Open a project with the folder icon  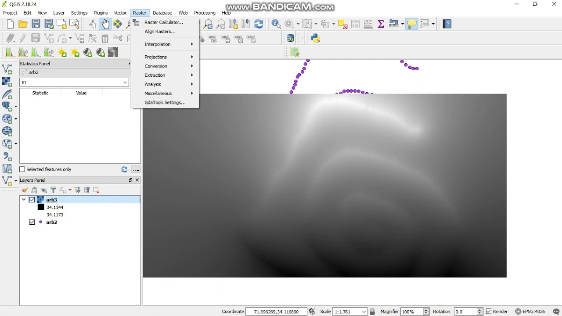23,24
